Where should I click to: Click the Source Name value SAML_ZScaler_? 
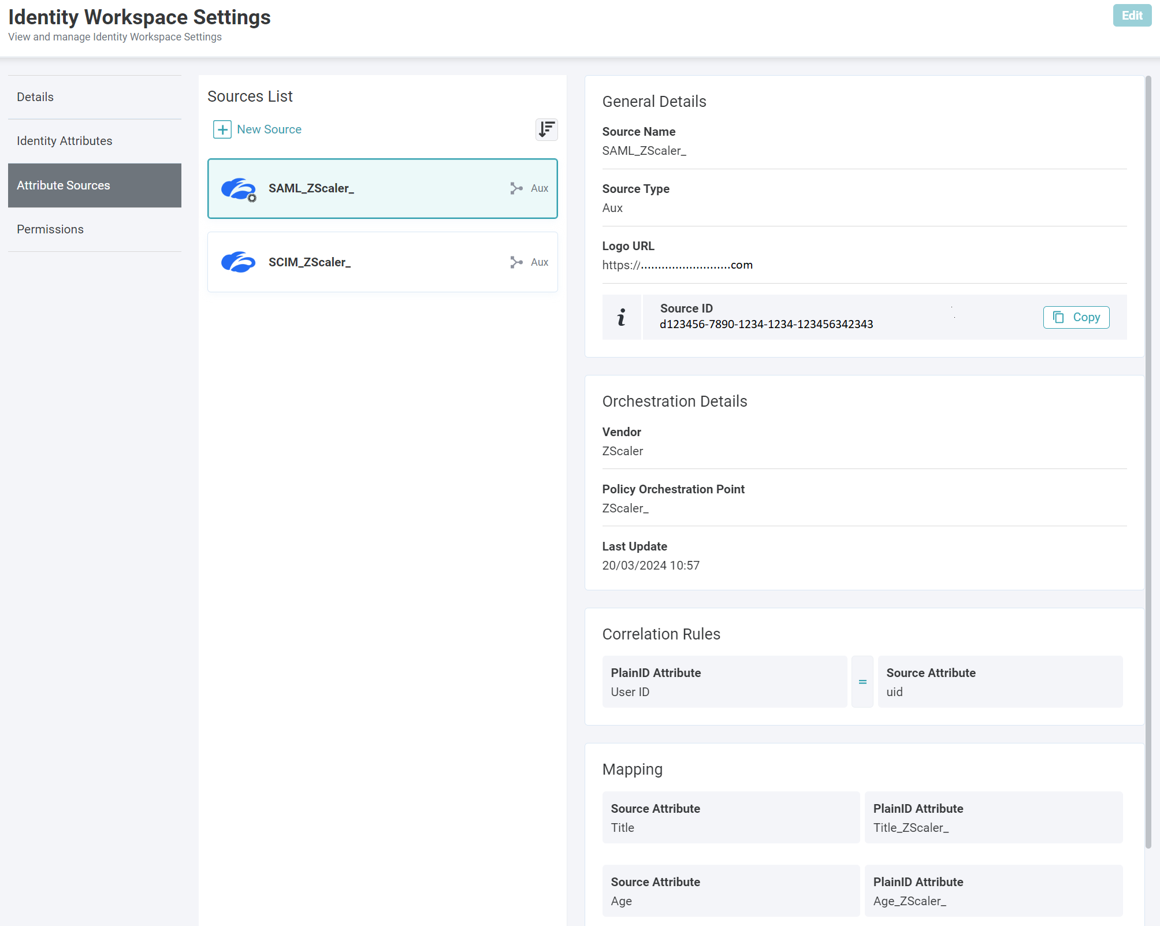644,151
